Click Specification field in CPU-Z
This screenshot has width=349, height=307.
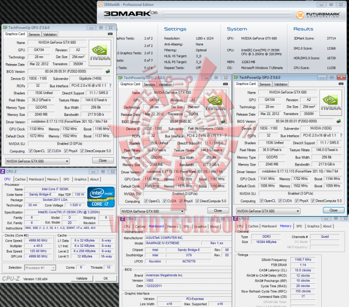point(69,212)
